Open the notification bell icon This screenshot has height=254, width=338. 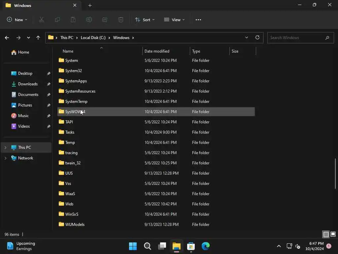(329, 246)
